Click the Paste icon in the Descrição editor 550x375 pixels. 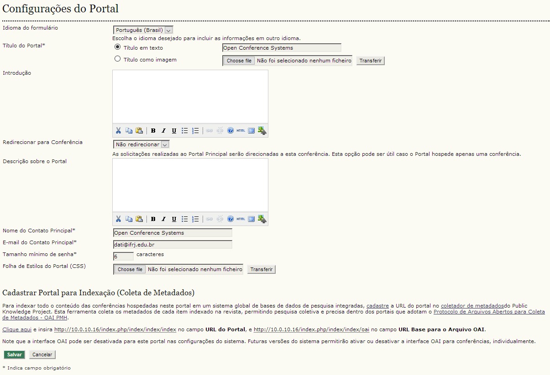pyautogui.click(x=139, y=219)
